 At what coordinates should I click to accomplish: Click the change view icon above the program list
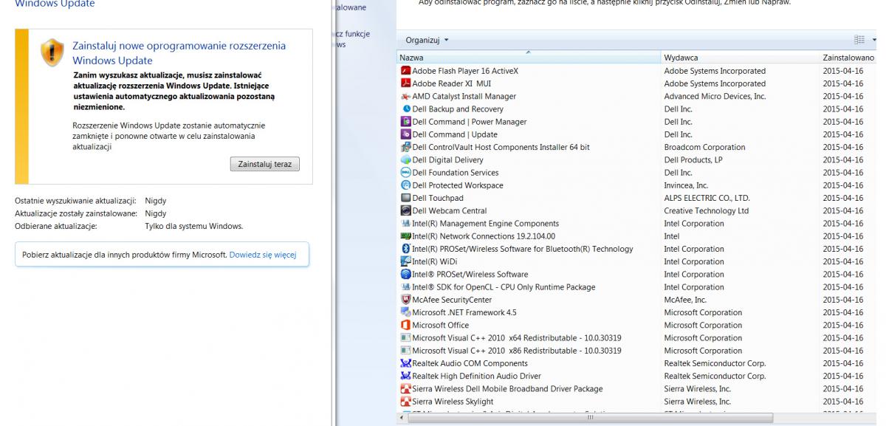click(x=859, y=39)
